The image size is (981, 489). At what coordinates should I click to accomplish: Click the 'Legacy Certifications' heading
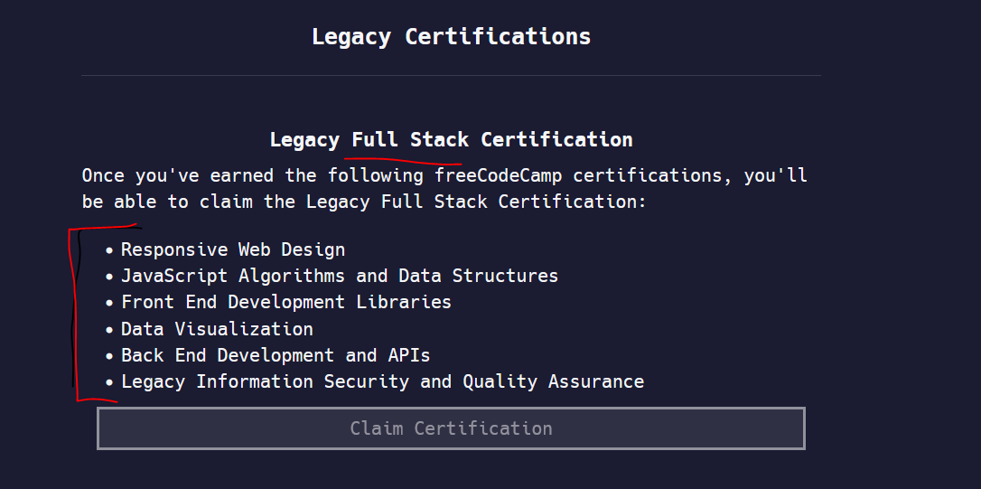coord(451,36)
